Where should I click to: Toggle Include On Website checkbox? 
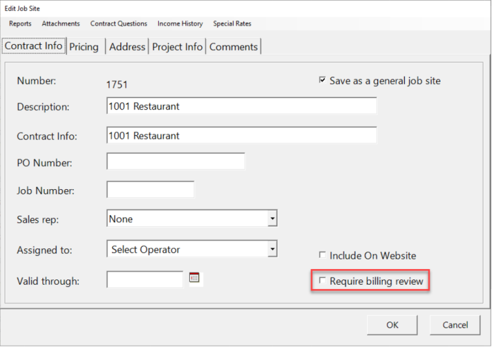click(x=322, y=255)
